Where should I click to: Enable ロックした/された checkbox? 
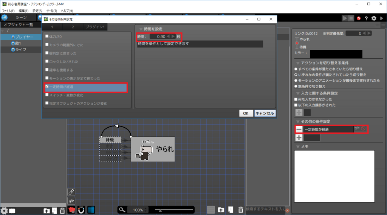click(47, 61)
